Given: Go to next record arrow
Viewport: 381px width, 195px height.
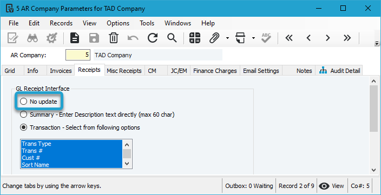Looking at the screenshot, I should 328,38.
